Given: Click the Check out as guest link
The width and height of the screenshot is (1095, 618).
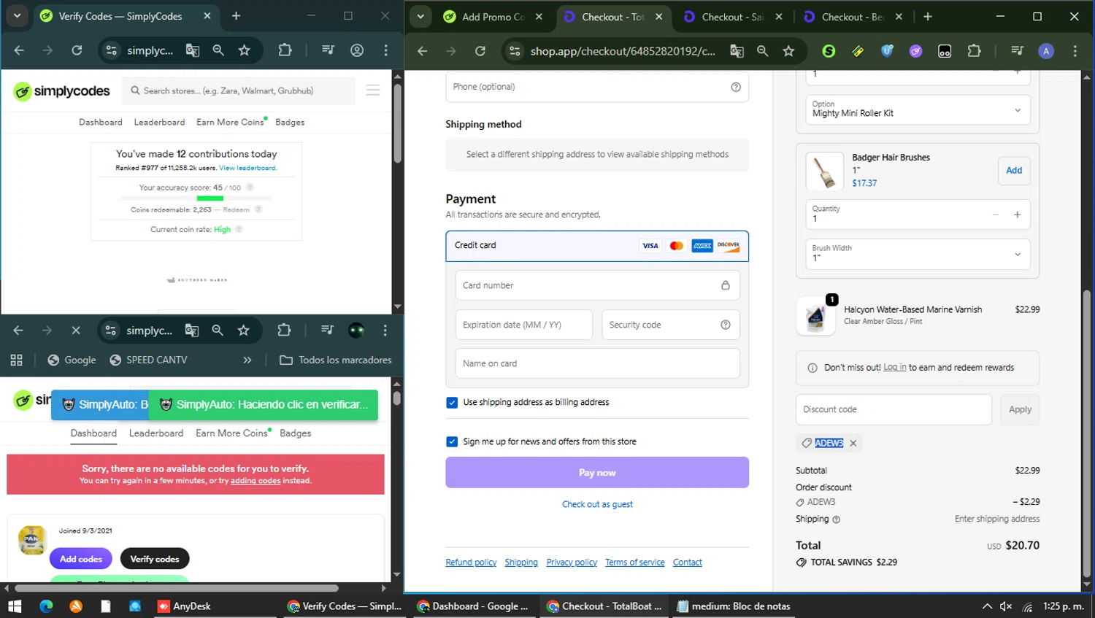Looking at the screenshot, I should [597, 504].
